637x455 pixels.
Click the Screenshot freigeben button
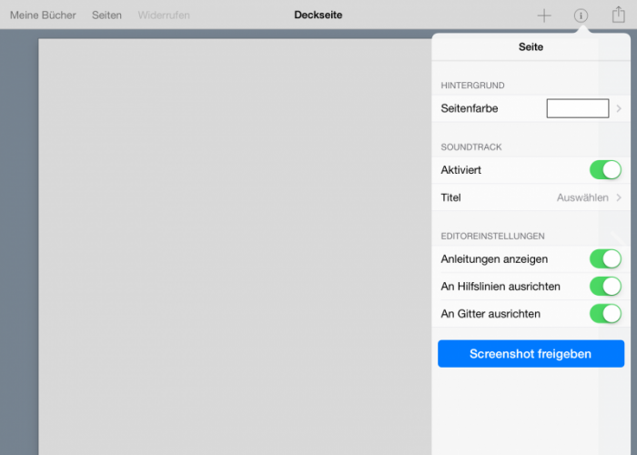coord(531,354)
